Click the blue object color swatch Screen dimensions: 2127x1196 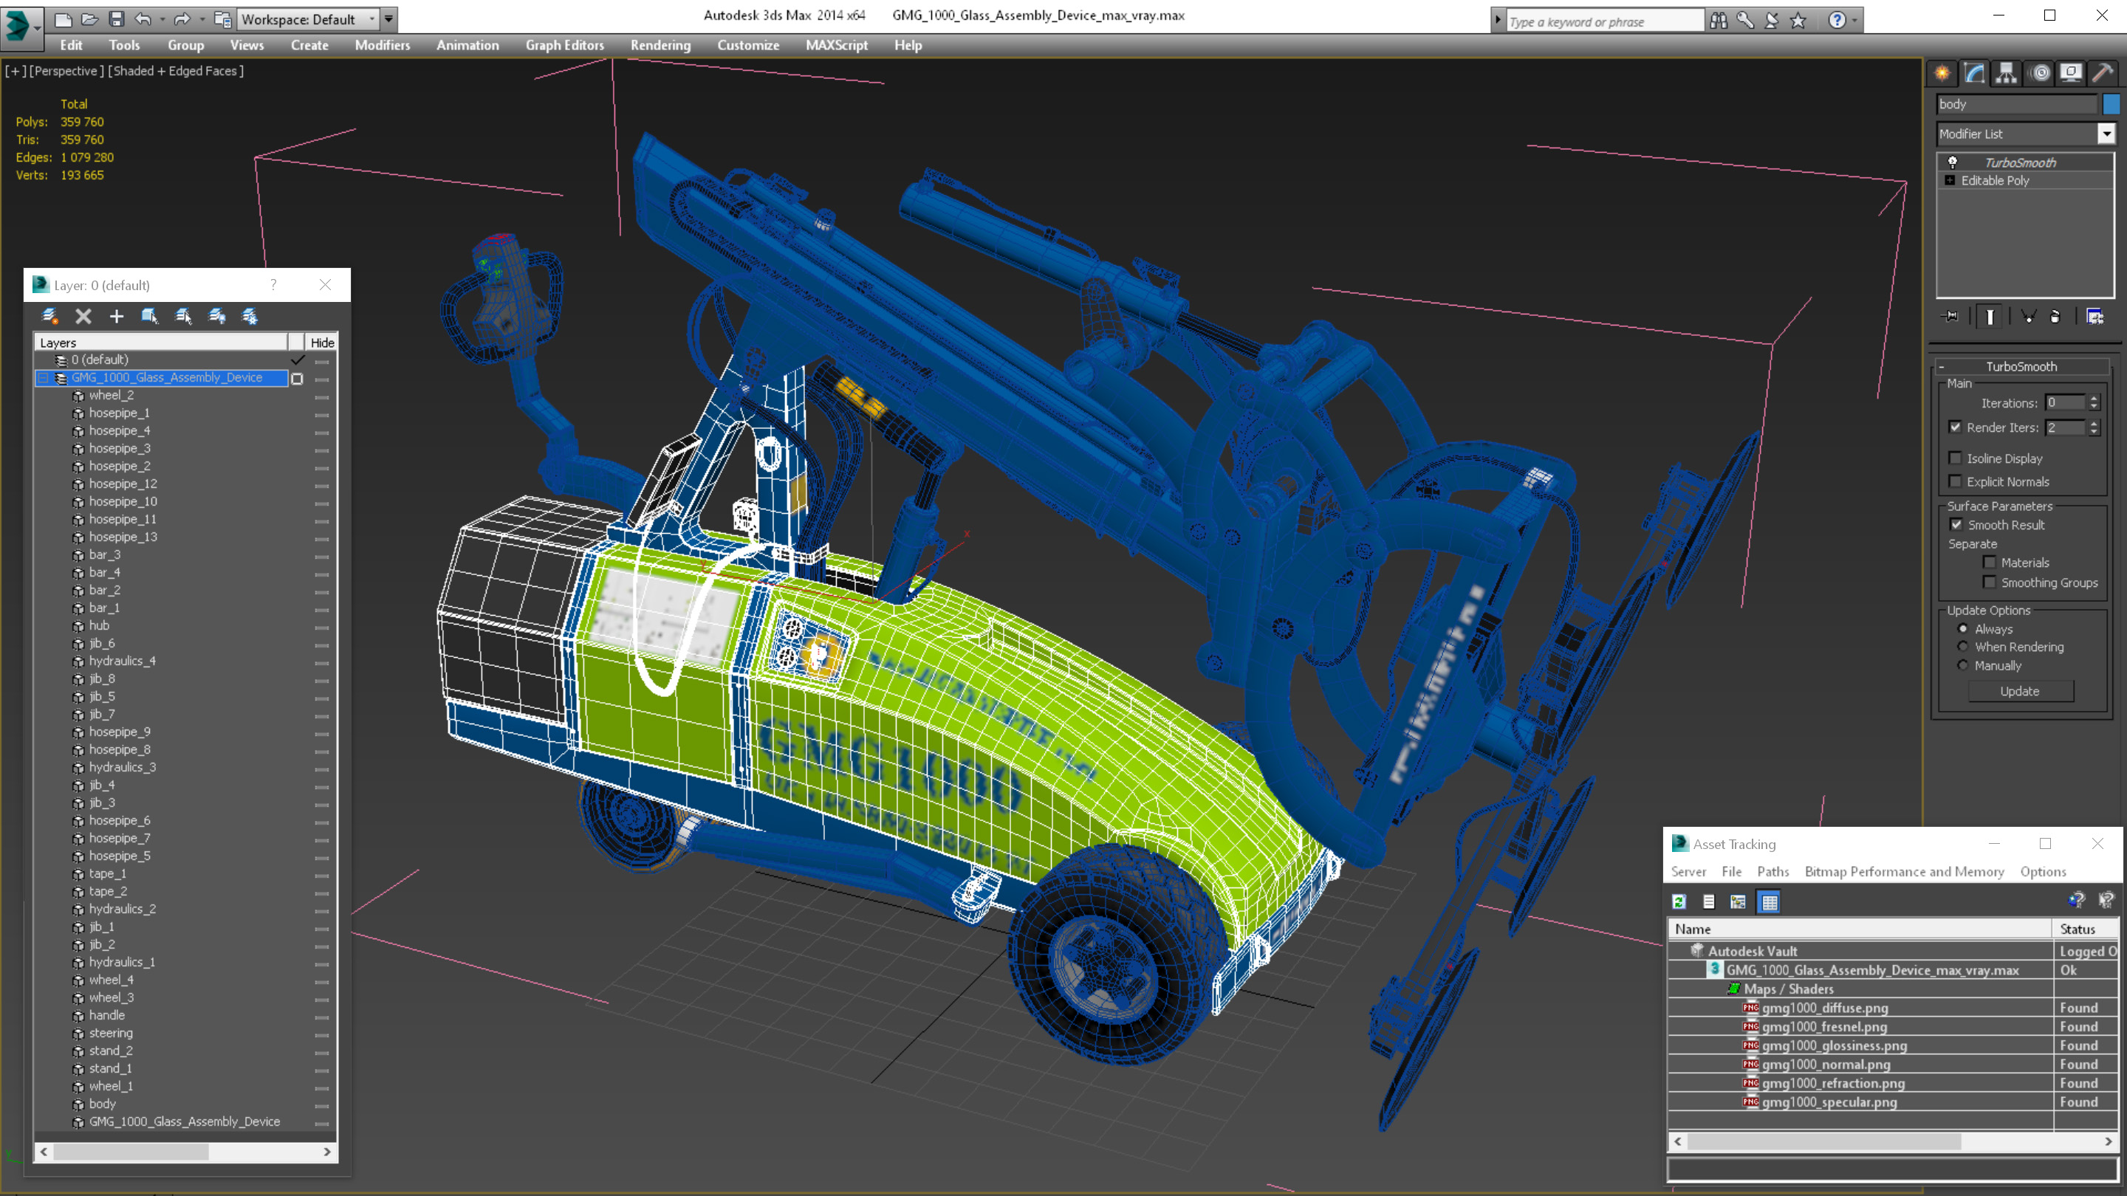click(2111, 104)
